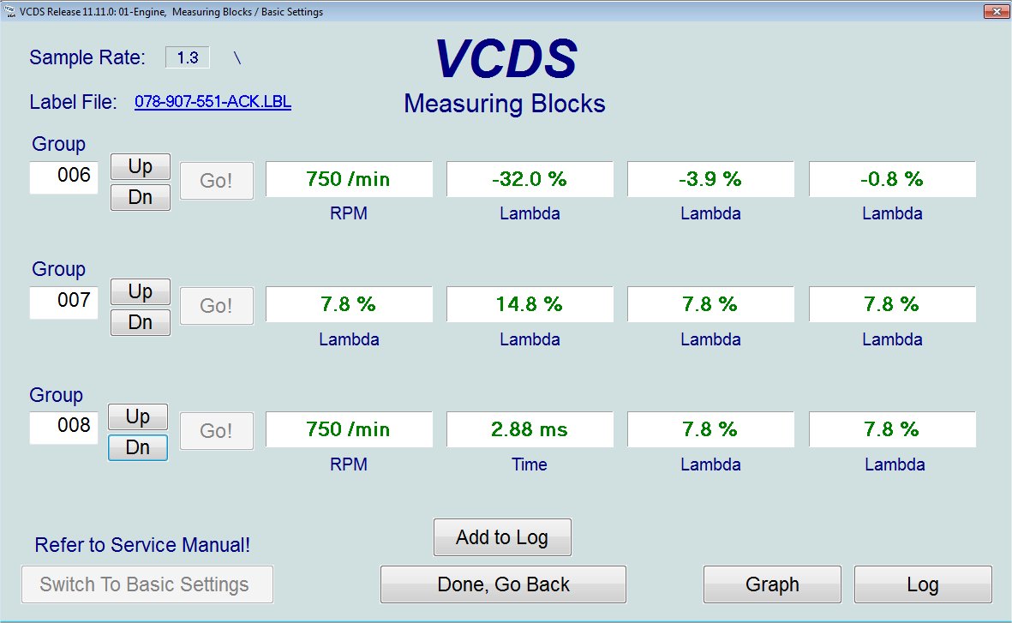This screenshot has width=1012, height=623.
Task: Select the 2.88 ms Time value
Action: click(x=530, y=429)
